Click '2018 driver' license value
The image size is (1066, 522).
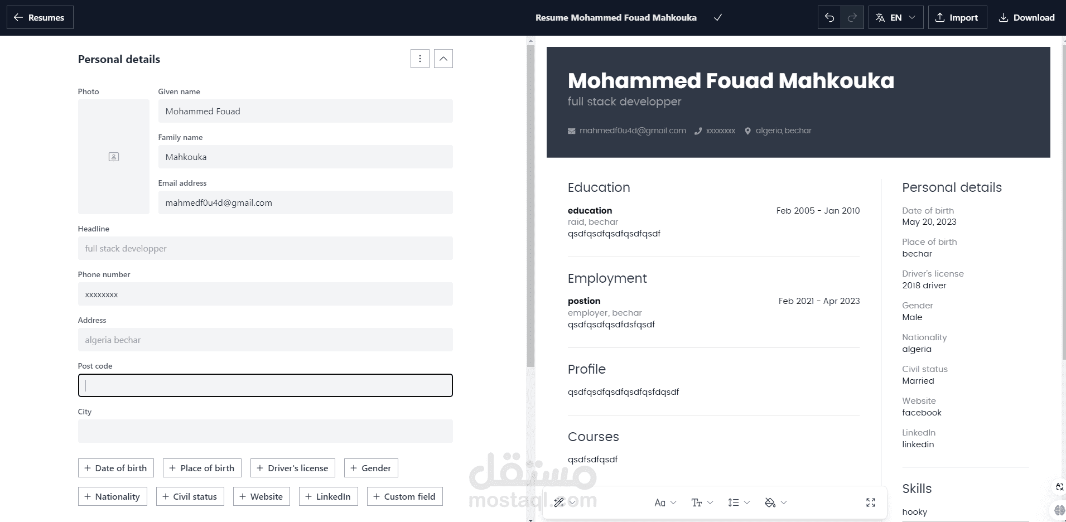click(924, 286)
